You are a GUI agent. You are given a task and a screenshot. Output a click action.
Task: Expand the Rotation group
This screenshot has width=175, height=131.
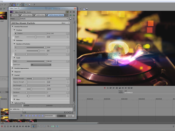pos(14,40)
